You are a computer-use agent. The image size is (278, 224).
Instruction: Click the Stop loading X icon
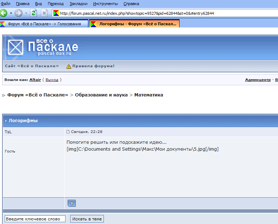[x=44, y=13]
